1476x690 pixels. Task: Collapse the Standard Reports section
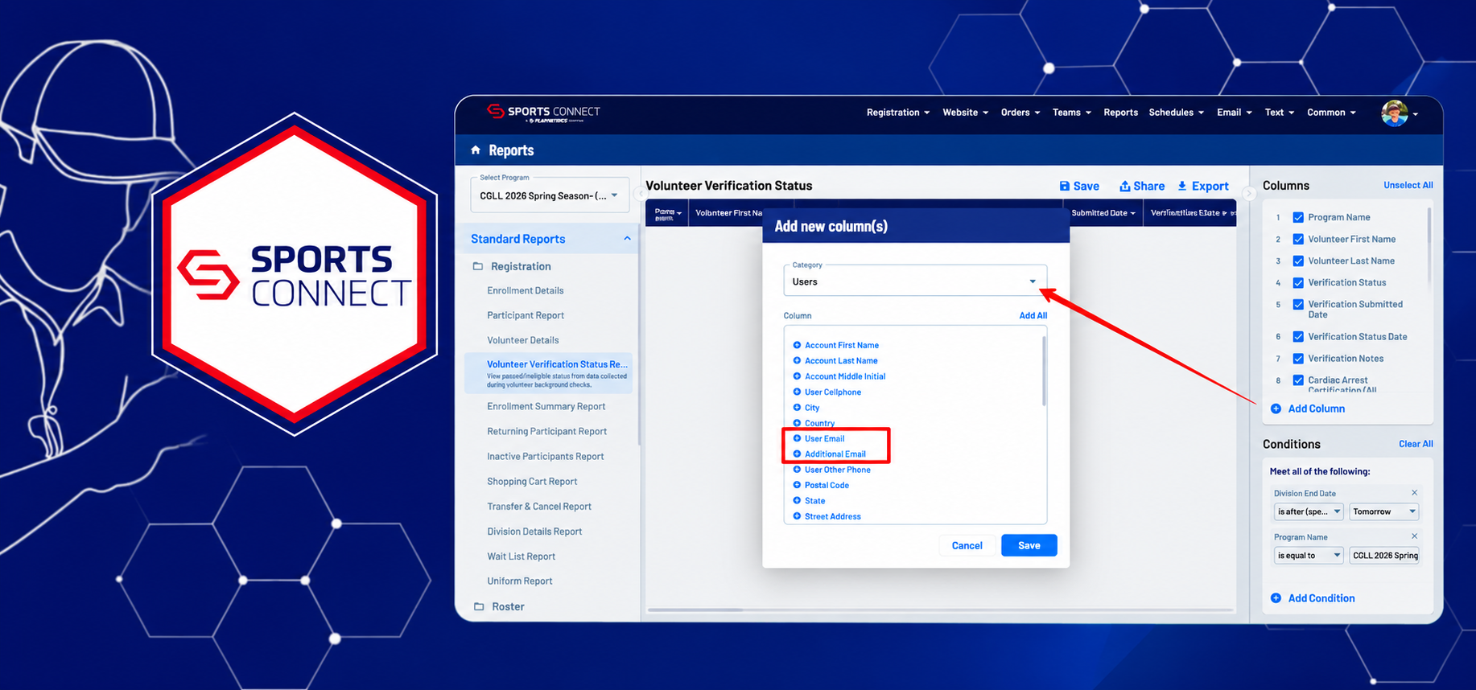click(x=627, y=238)
